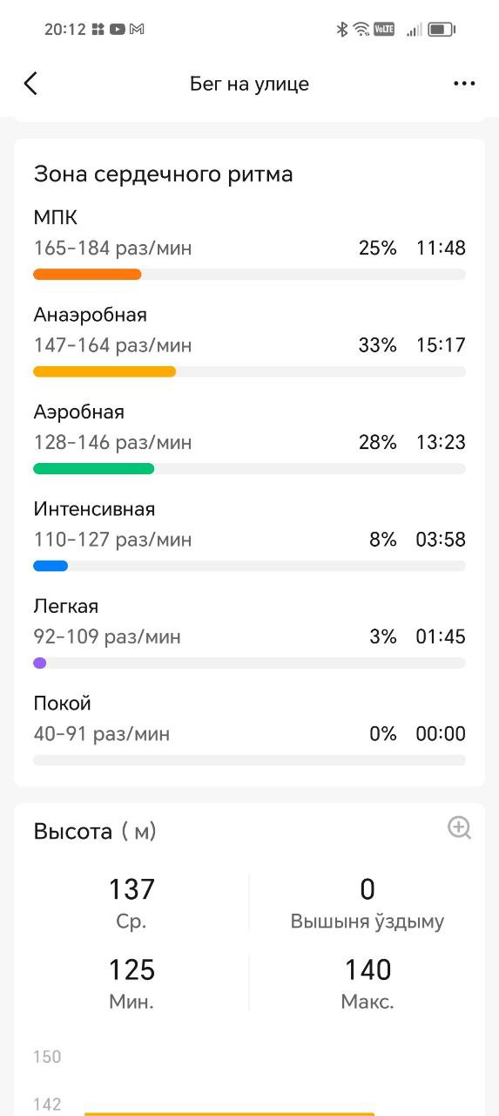Tap the Бег на улице title
The height and width of the screenshot is (1116, 499).
(249, 84)
